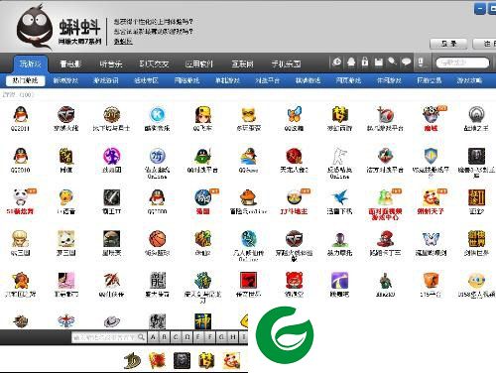Click the floppy disk save toolbar icon
496x373 pixels.
379,62
